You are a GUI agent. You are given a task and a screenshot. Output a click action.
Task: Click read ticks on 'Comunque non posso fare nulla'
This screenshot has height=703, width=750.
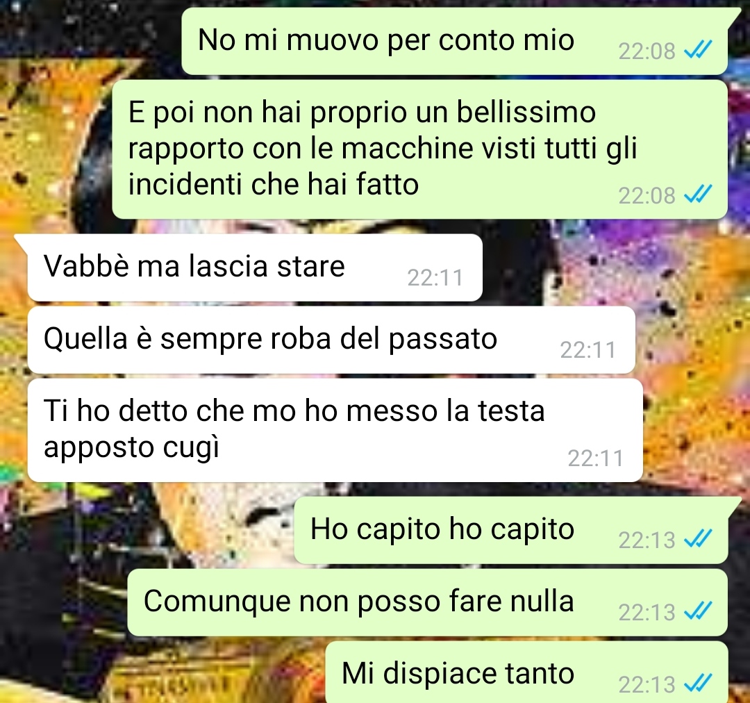[699, 611]
